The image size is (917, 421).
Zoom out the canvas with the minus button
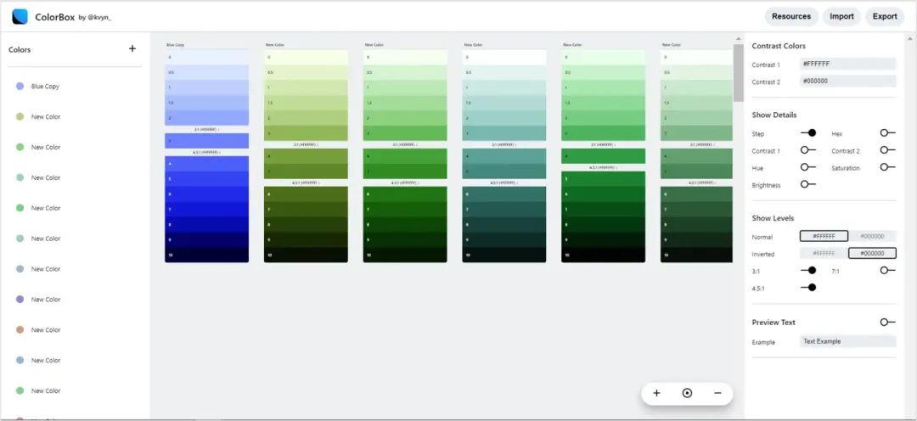pos(717,393)
